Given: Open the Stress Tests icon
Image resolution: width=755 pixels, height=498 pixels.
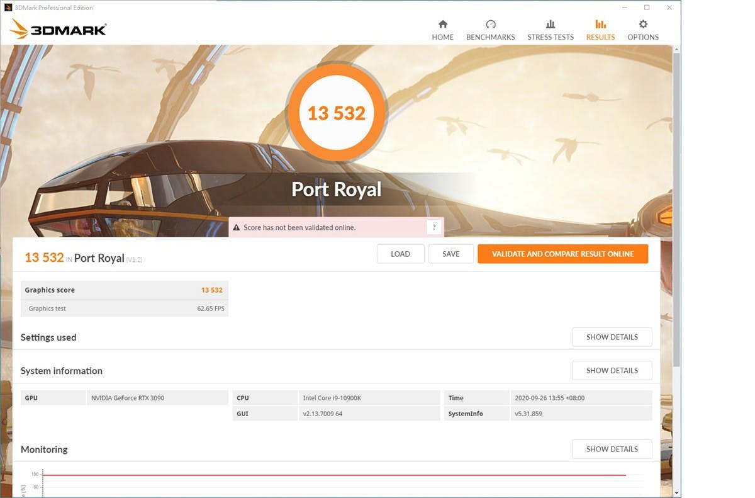Looking at the screenshot, I should coord(551,24).
